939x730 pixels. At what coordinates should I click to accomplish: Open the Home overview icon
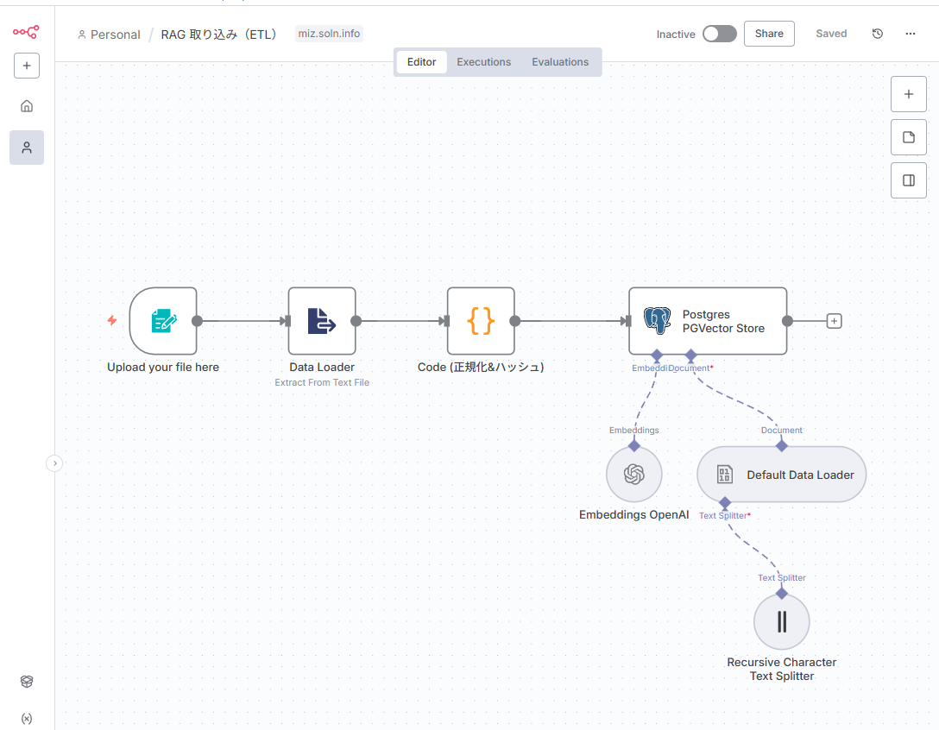tap(27, 106)
